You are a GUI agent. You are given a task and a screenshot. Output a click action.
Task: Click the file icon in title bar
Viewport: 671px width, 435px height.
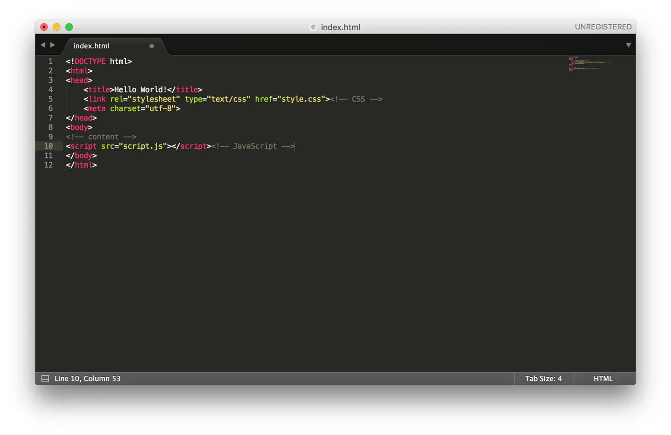click(314, 27)
